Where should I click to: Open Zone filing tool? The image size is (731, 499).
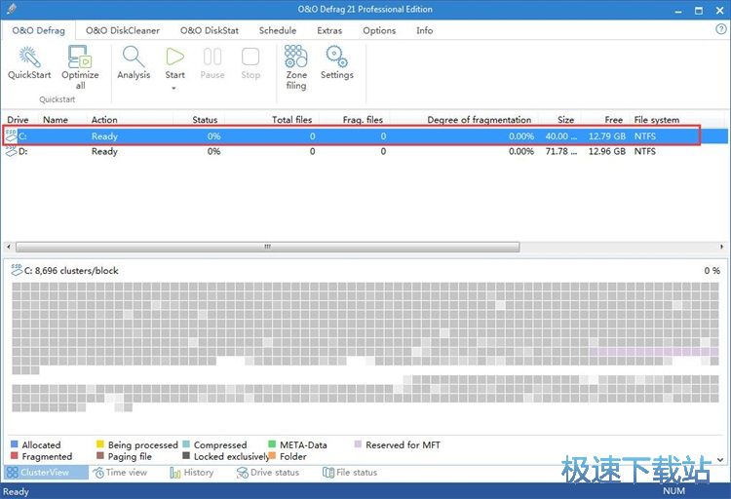click(296, 57)
